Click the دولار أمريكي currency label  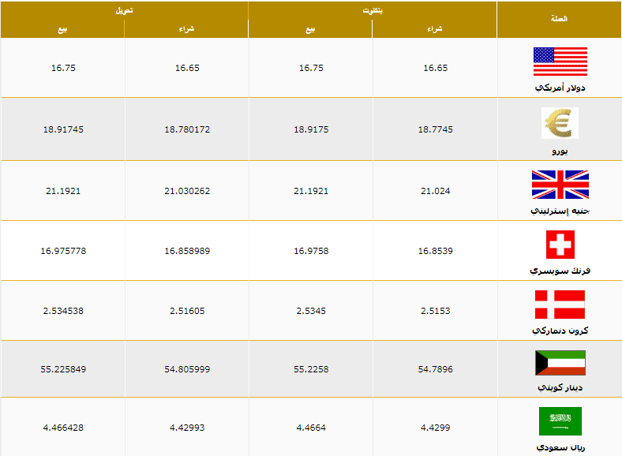pyautogui.click(x=560, y=88)
